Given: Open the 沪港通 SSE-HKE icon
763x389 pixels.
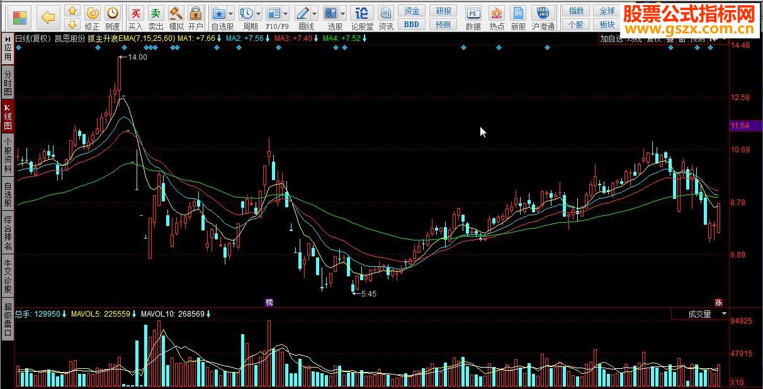Looking at the screenshot, I should pyautogui.click(x=543, y=13).
